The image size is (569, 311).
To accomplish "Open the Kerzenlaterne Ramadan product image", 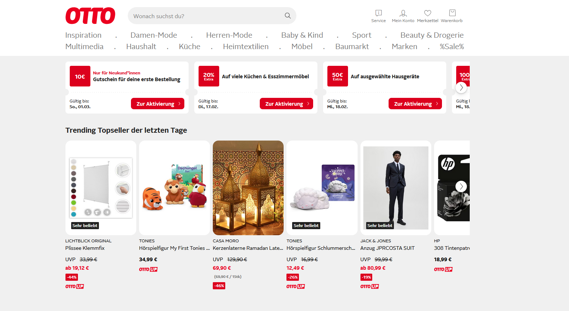I will 248,188.
